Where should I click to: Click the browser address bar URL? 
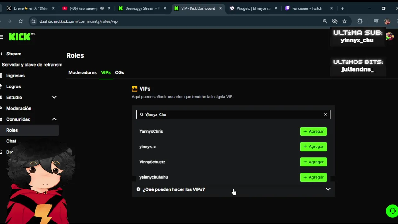[x=78, y=21]
